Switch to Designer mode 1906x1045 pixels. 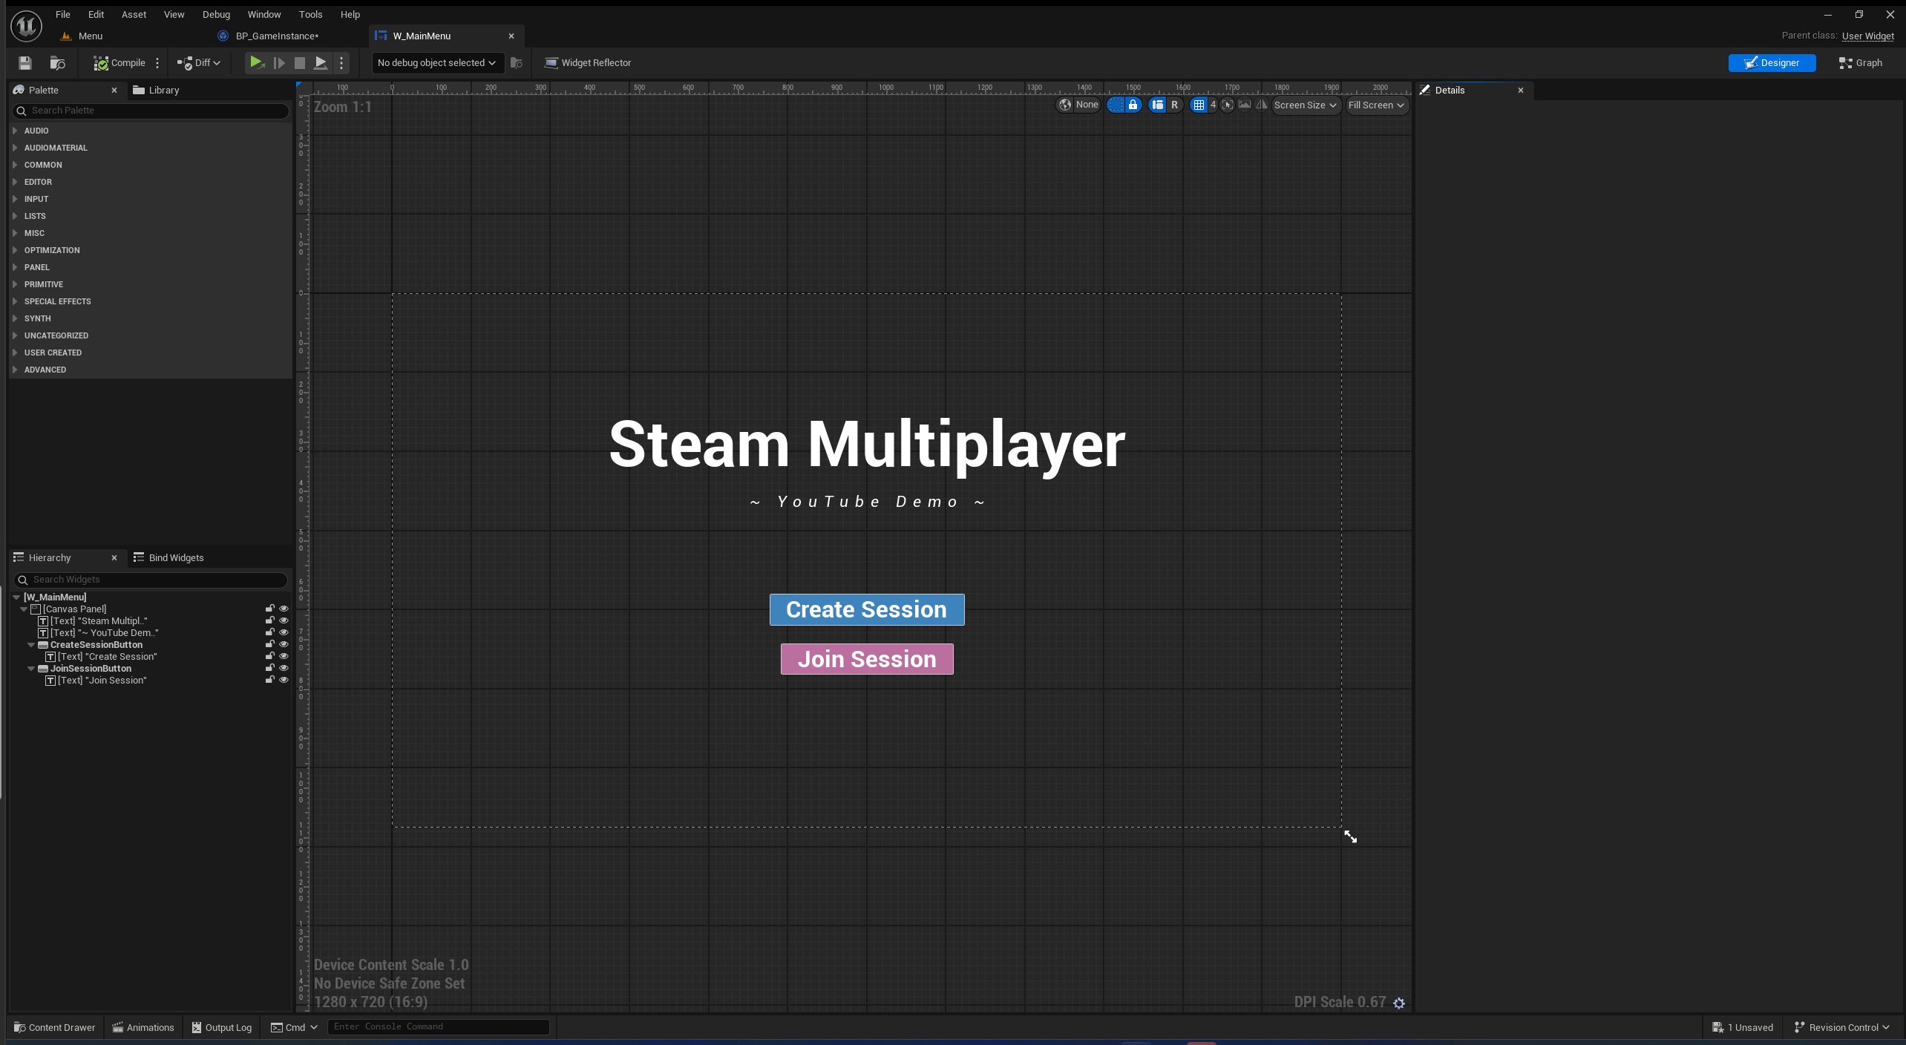coord(1772,63)
